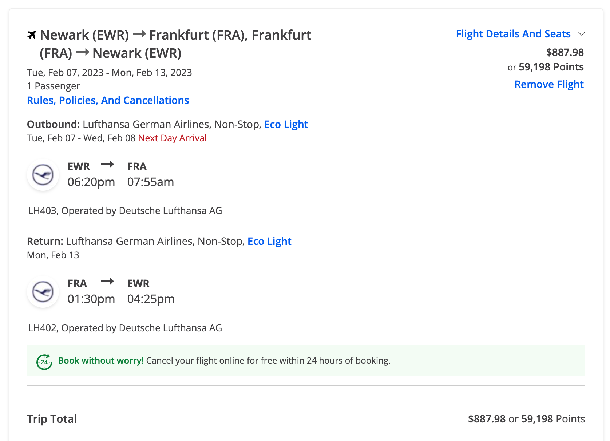Click the arrow between EWR and FRA outbound
Viewport: 610px width, 441px height.
click(107, 165)
